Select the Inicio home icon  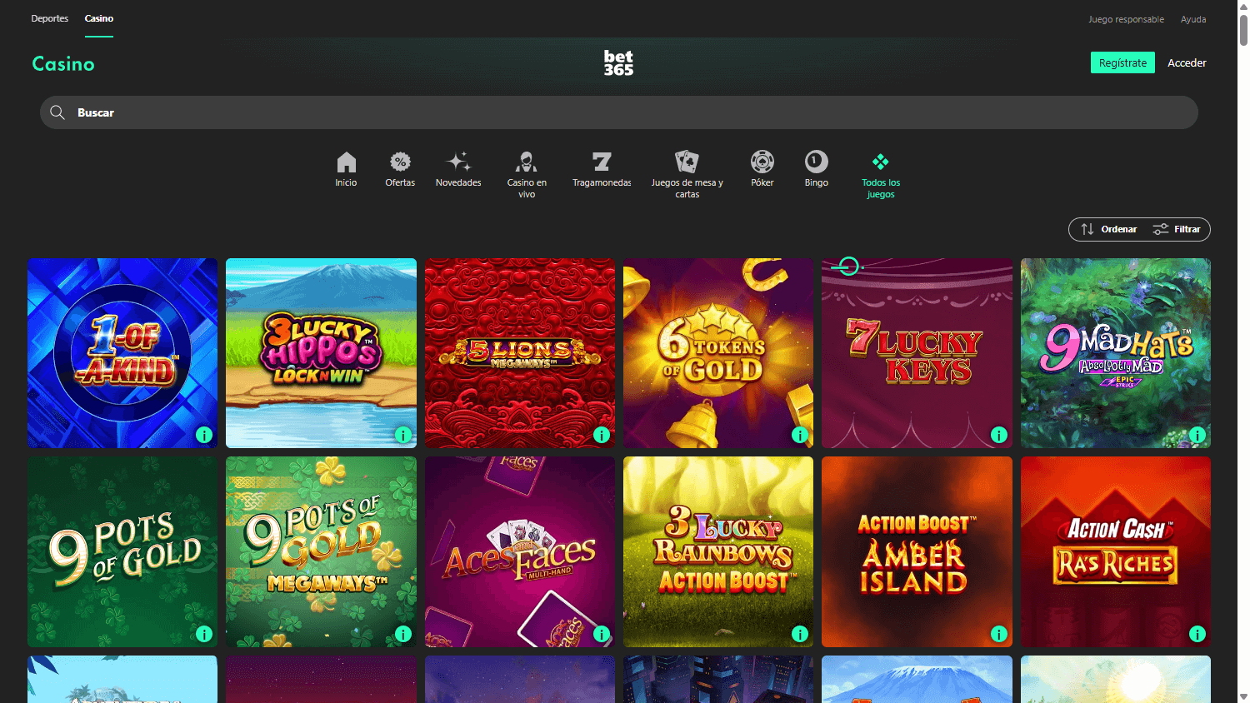346,162
